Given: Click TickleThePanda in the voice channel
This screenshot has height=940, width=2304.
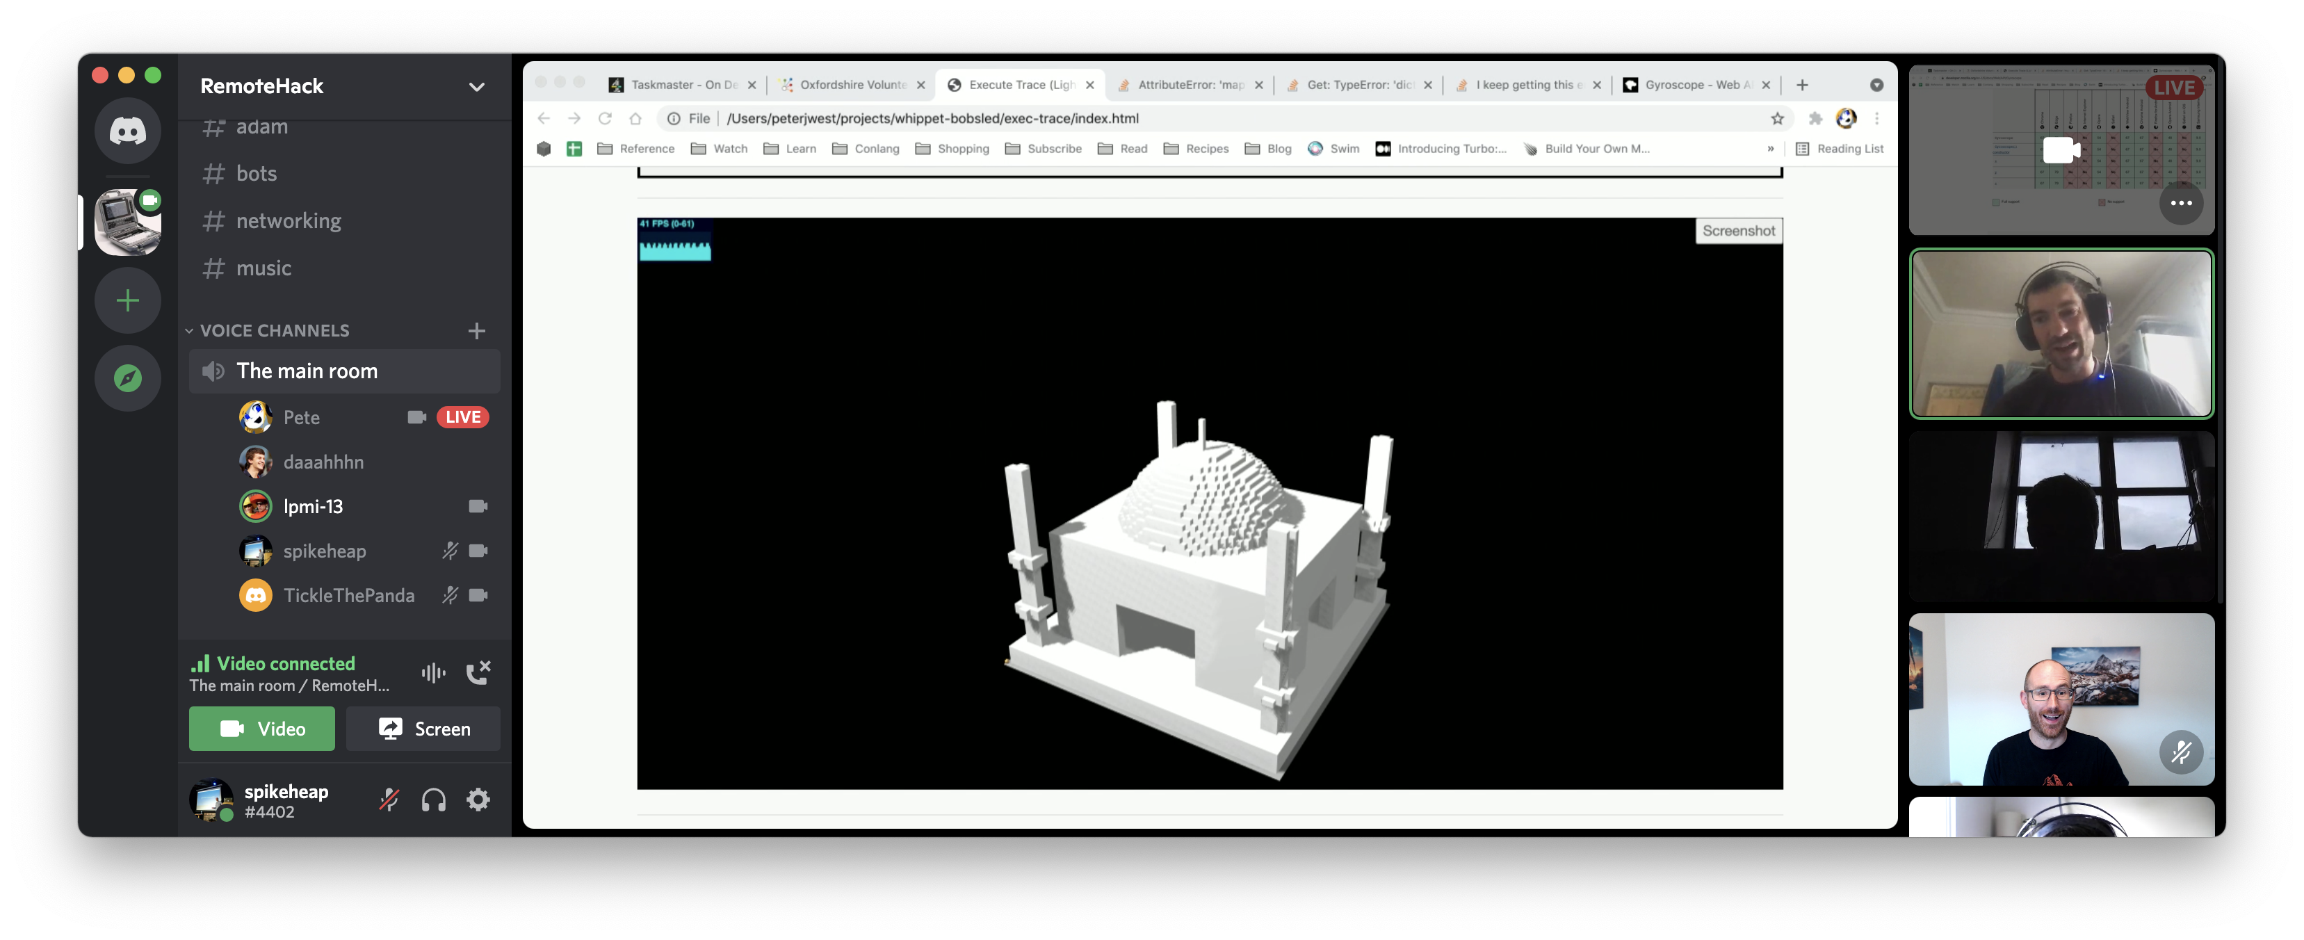Looking at the screenshot, I should (x=349, y=597).
